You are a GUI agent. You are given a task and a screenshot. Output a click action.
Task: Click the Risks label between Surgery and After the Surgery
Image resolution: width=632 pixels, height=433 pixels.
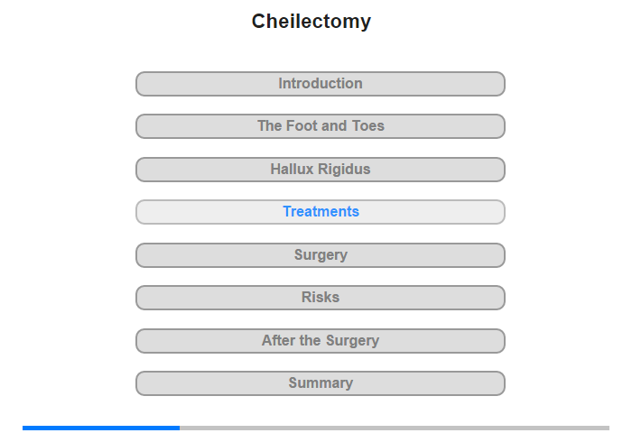[x=320, y=298]
